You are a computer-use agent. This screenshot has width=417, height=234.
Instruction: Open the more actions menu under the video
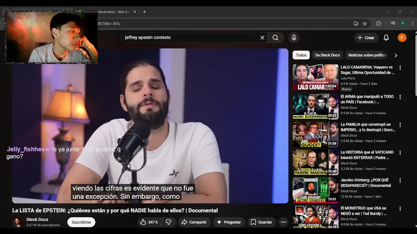click(283, 222)
